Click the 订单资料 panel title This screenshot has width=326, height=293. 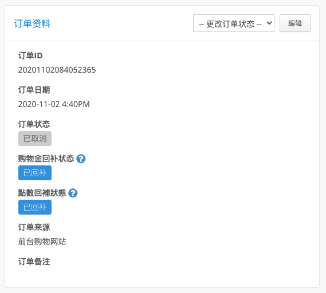pos(32,23)
